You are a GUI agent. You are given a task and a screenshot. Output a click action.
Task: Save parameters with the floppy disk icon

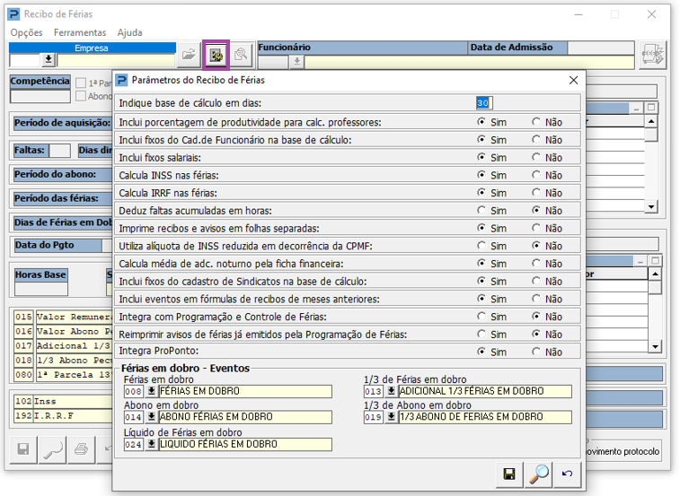509,474
